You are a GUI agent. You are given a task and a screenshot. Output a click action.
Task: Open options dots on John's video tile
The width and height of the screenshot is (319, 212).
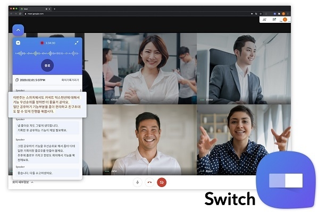pyautogui.click(x=107, y=171)
